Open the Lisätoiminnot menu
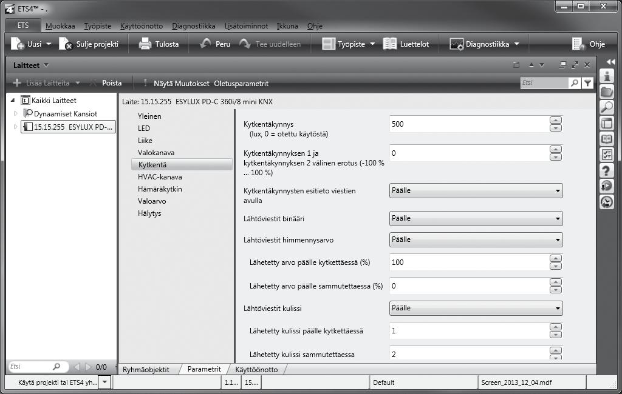 pos(247,25)
